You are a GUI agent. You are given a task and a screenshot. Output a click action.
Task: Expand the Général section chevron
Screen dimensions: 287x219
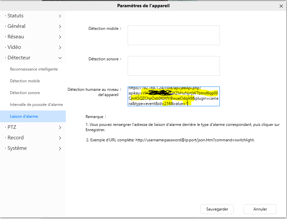[x=60, y=27]
